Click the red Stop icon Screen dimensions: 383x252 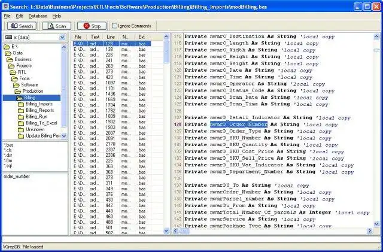coord(86,26)
